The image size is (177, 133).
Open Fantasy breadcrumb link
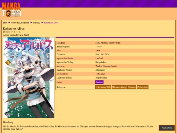[x=37, y=23]
